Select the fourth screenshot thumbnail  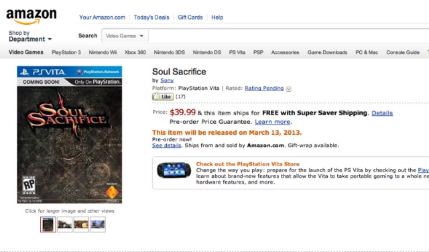point(98,225)
